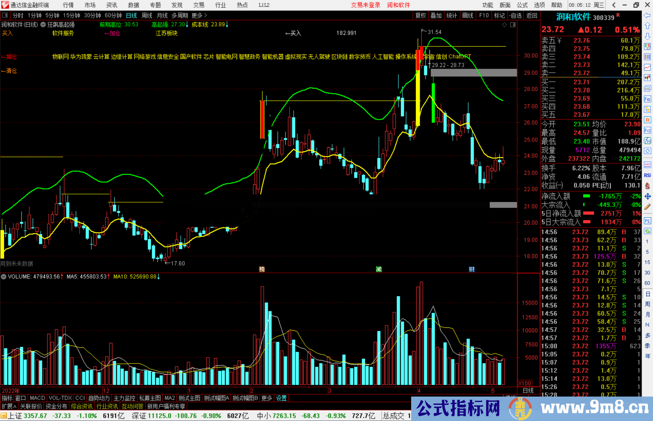Select the pencil drawing tool icon
Viewport: 653px width, 421px height.
[647, 207]
